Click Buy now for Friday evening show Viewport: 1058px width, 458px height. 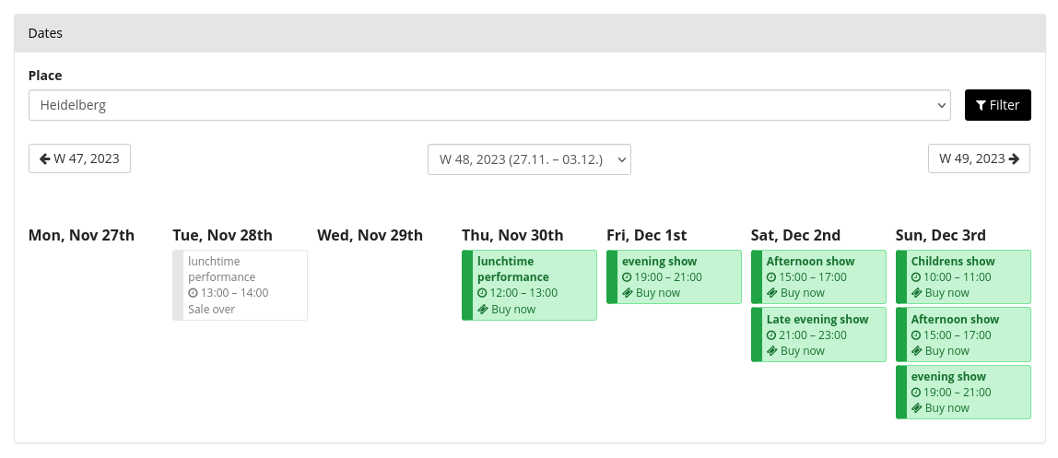[658, 293]
